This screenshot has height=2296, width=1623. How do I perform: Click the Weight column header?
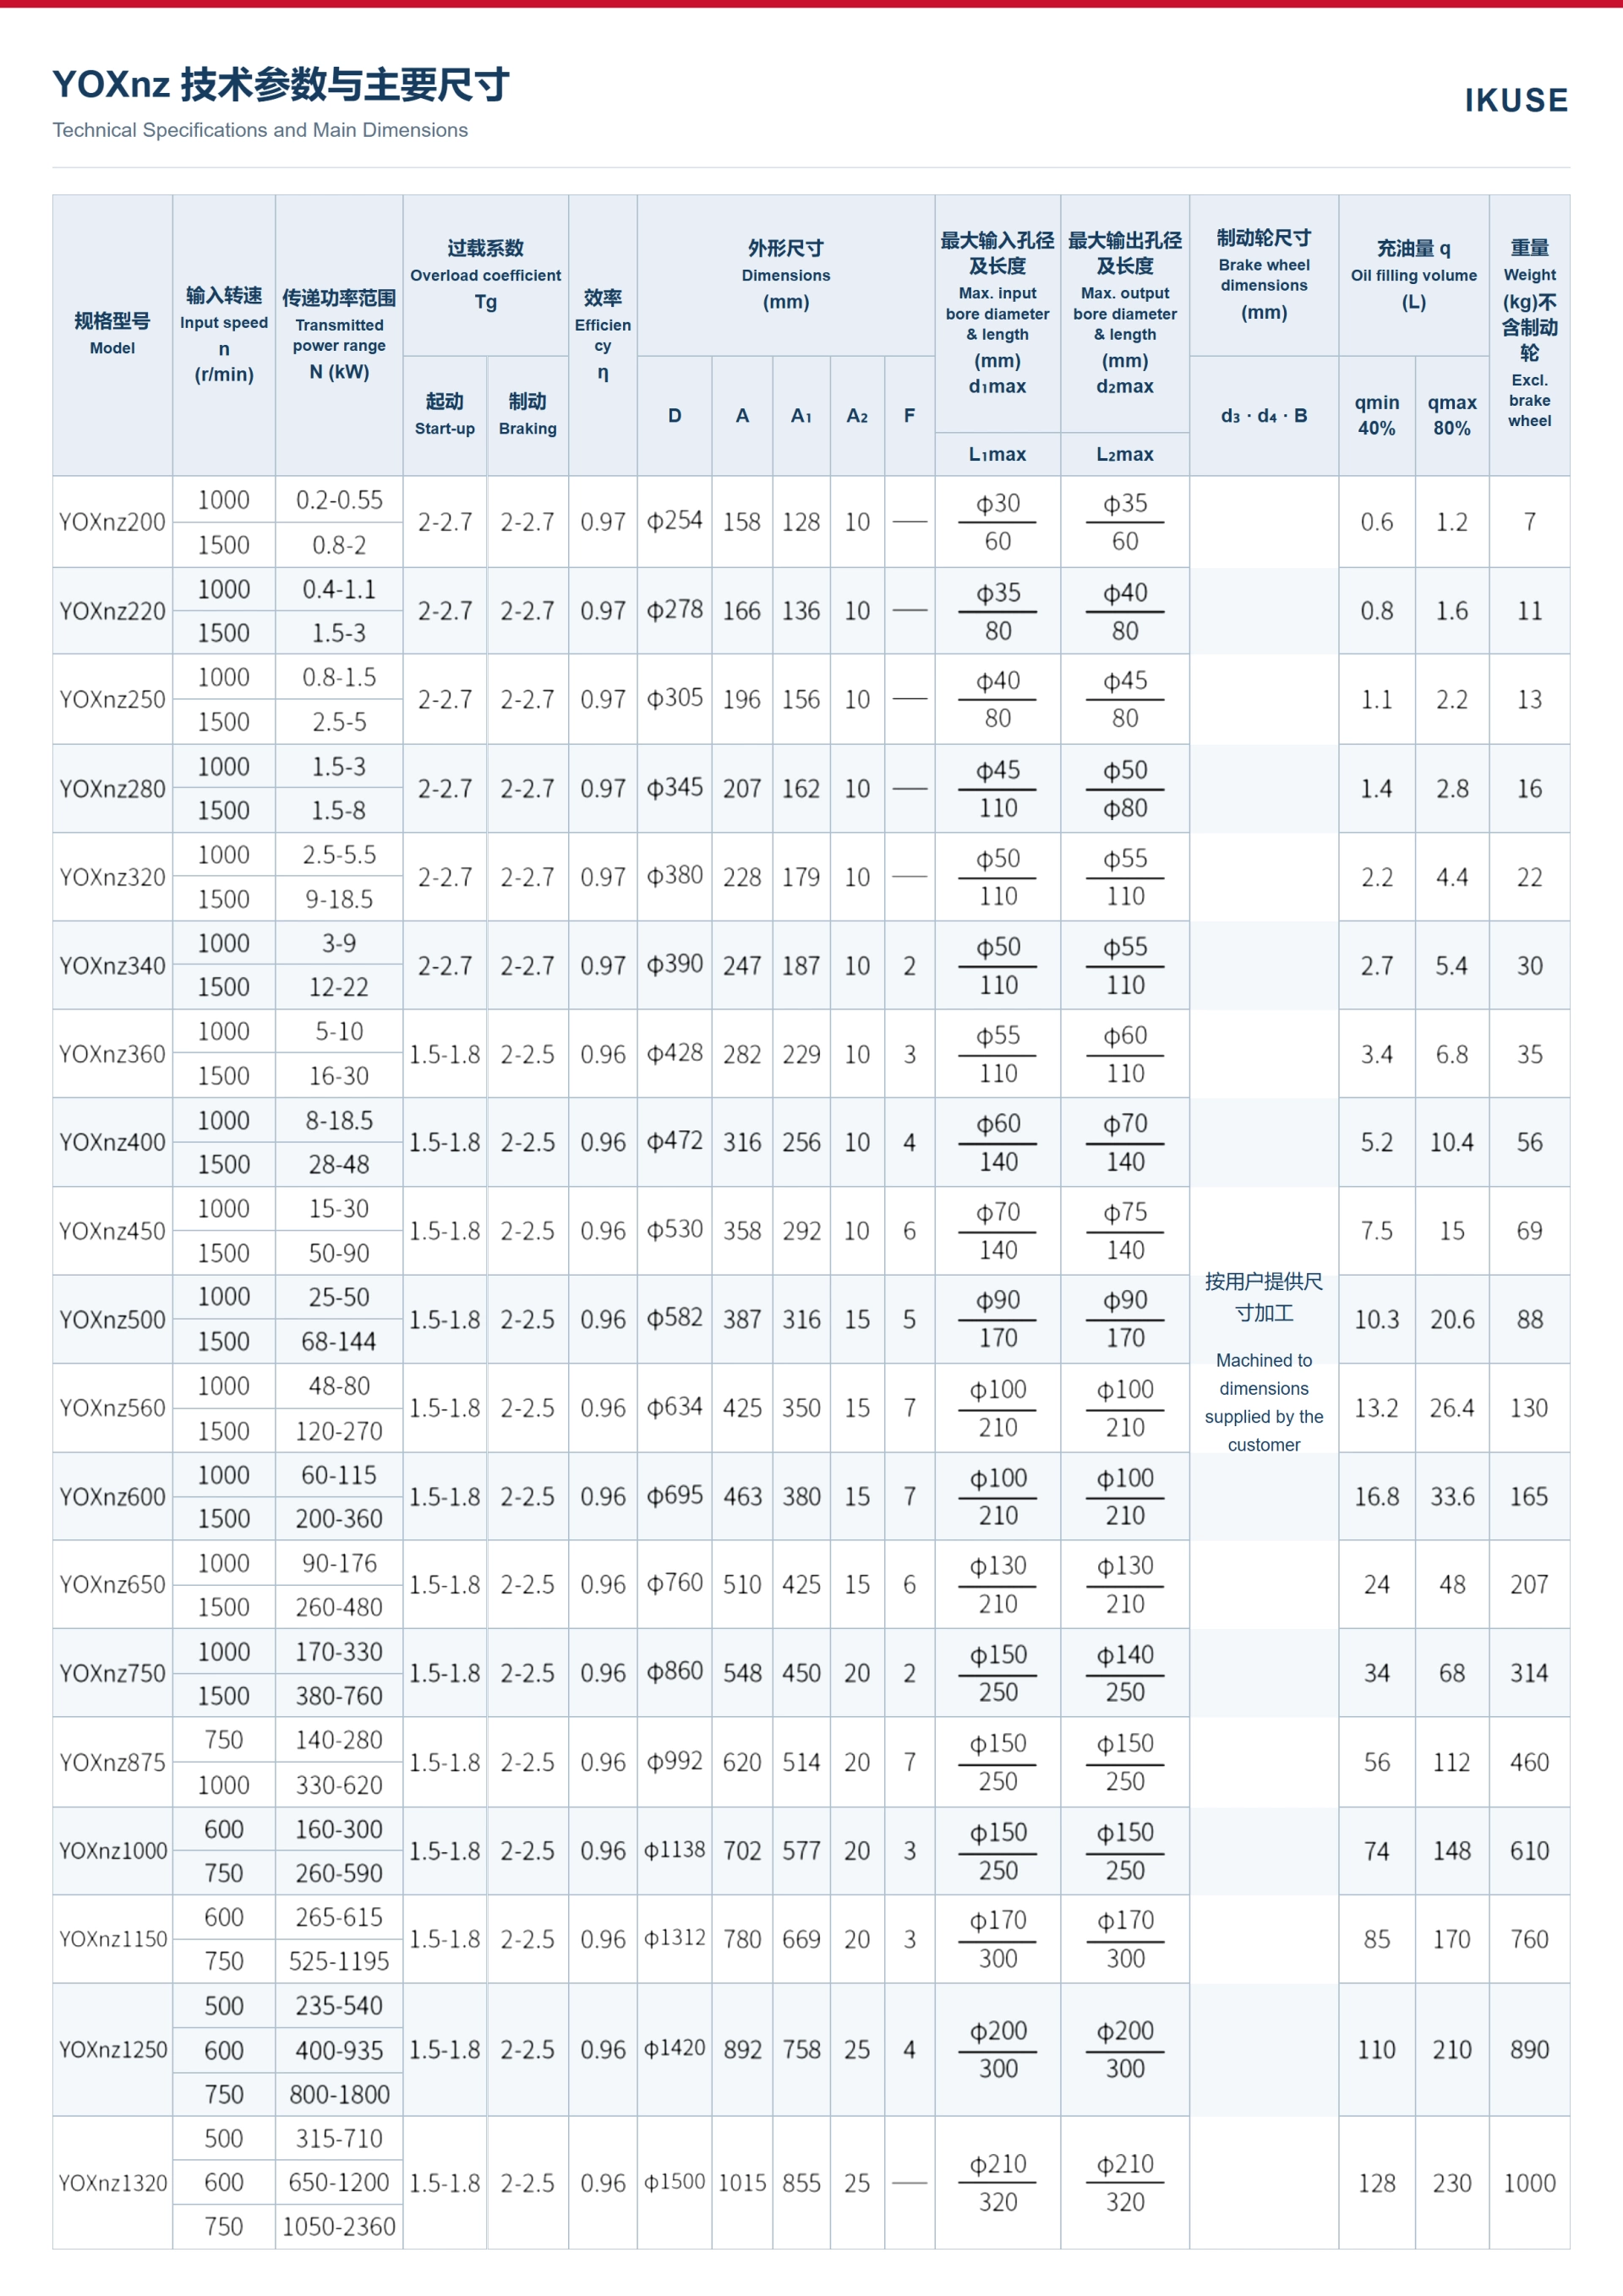pos(1530,334)
